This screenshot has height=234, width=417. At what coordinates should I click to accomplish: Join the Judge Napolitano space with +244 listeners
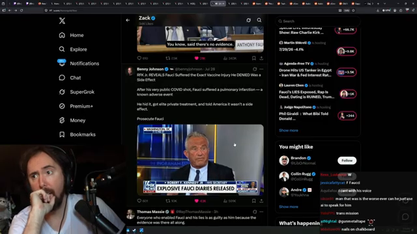[x=347, y=116]
